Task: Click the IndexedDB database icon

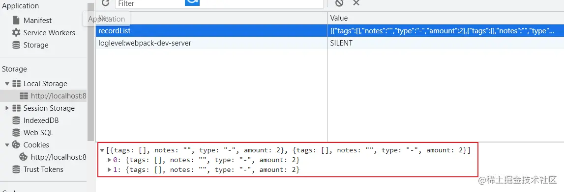Action: tap(16, 120)
